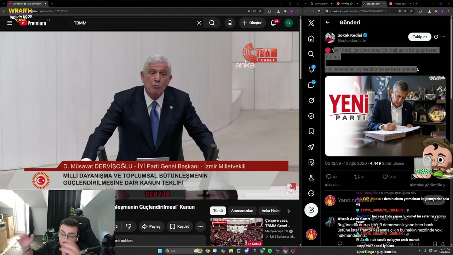Follow Sokak Kedisi with Takip et
The image size is (453, 255).
[420, 37]
